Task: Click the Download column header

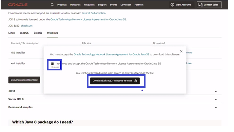Action: click(159, 43)
